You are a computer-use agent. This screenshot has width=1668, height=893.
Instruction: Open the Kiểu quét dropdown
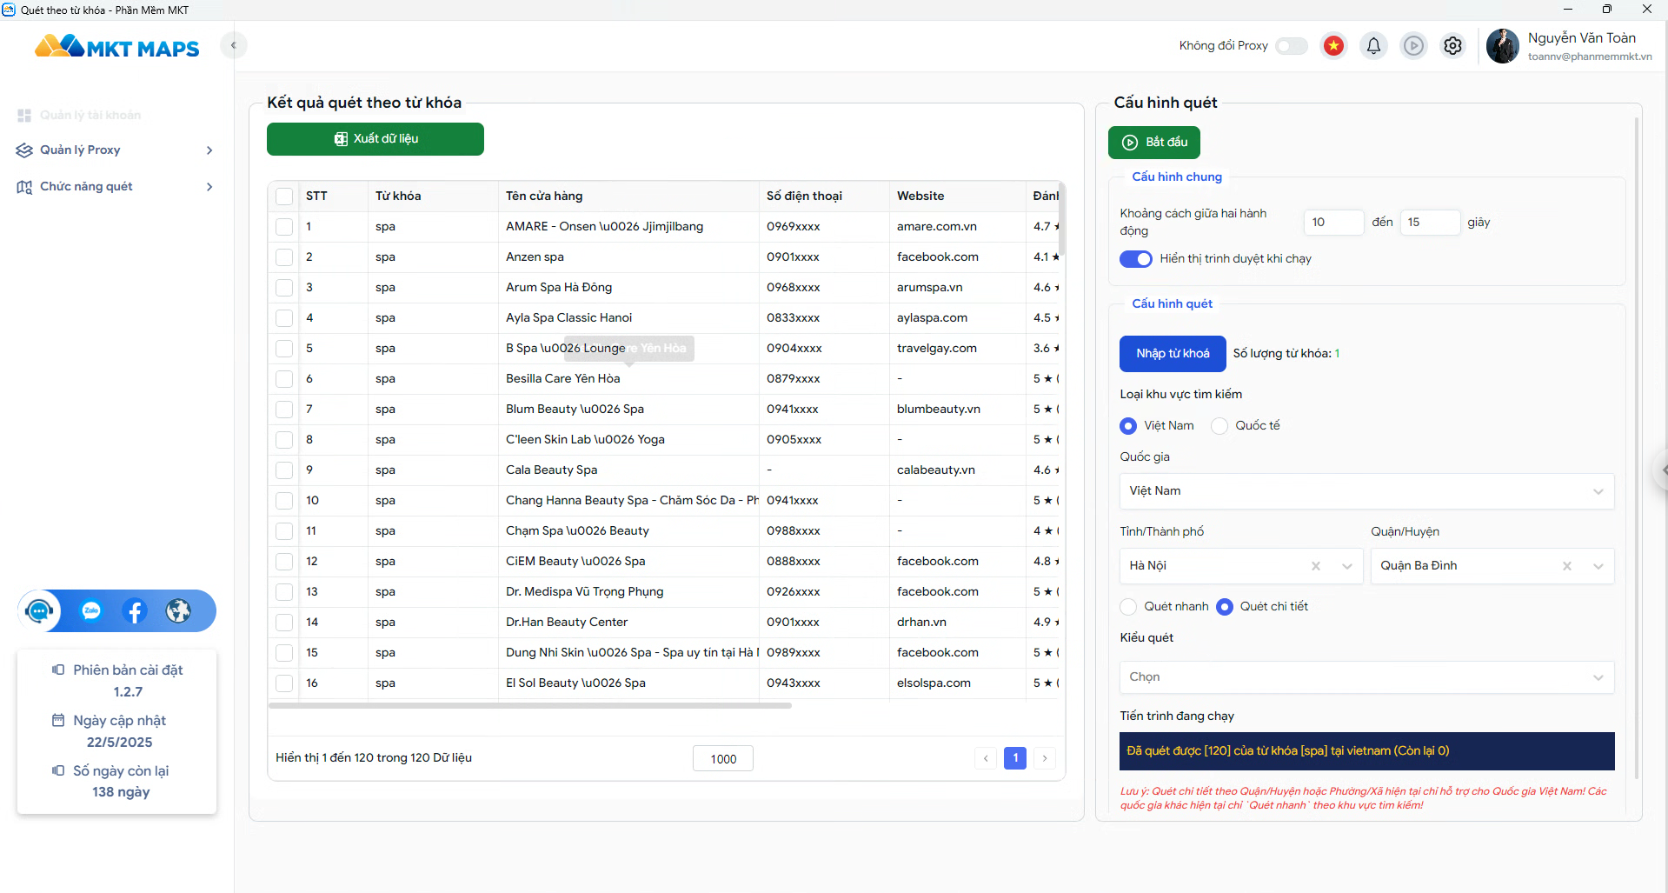(1366, 677)
